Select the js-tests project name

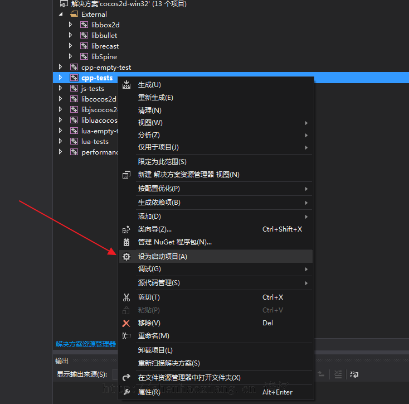92,89
